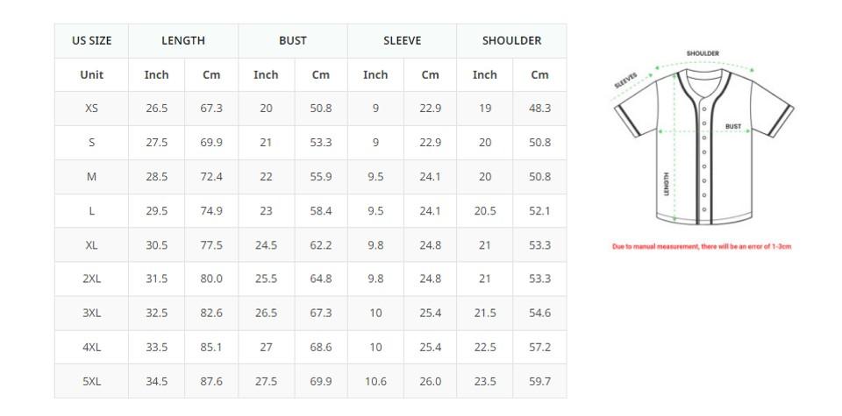842x416 pixels.
Task: Select the Unit row header cell
Action: click(x=92, y=74)
